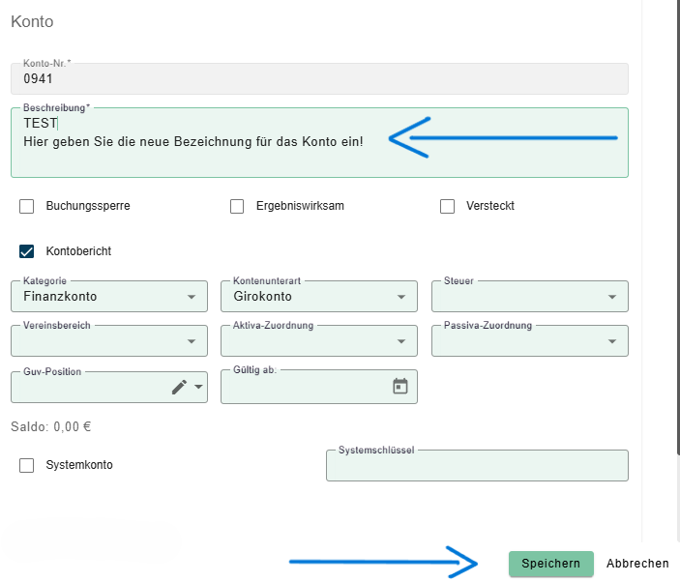Check the Versteckt option

point(447,206)
